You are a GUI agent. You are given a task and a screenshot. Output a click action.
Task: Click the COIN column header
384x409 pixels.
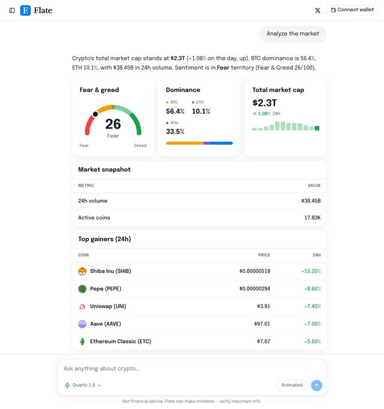coord(83,255)
